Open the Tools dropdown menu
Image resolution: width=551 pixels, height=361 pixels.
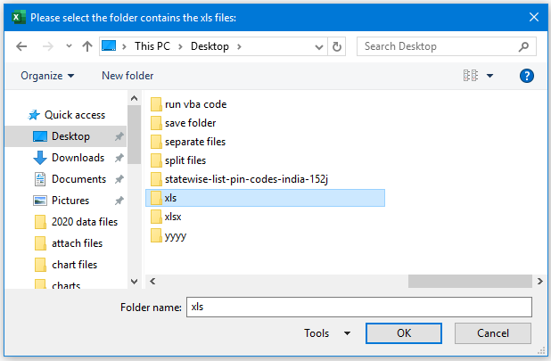[326, 333]
